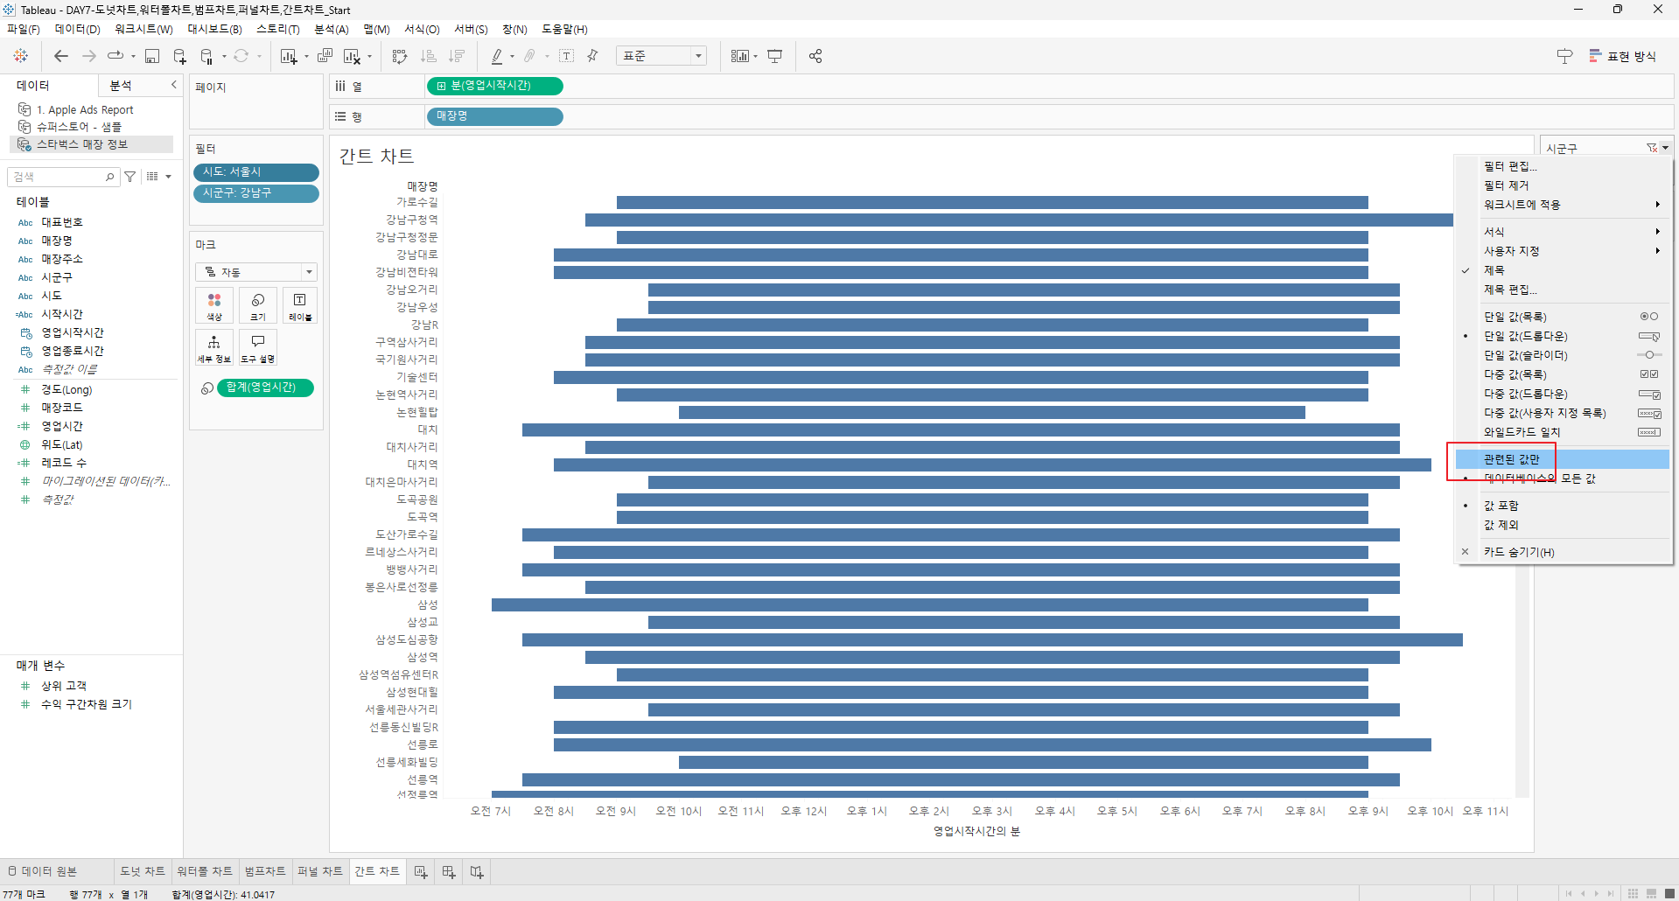
Task: Toggle the 제목 title checkmark item
Action: 1563,270
